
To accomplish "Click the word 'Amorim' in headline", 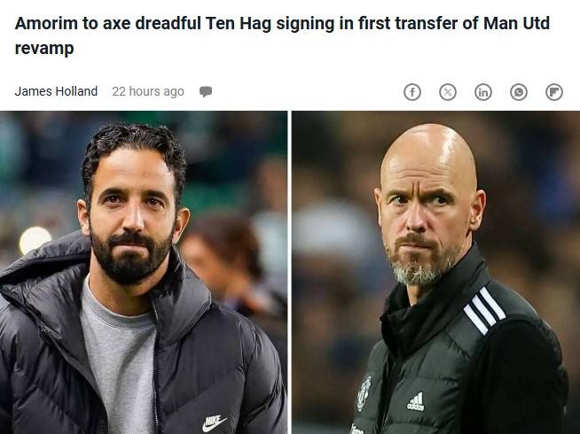I will tap(46, 23).
